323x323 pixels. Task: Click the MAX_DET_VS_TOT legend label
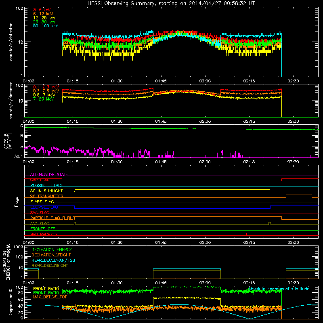tap(50, 297)
